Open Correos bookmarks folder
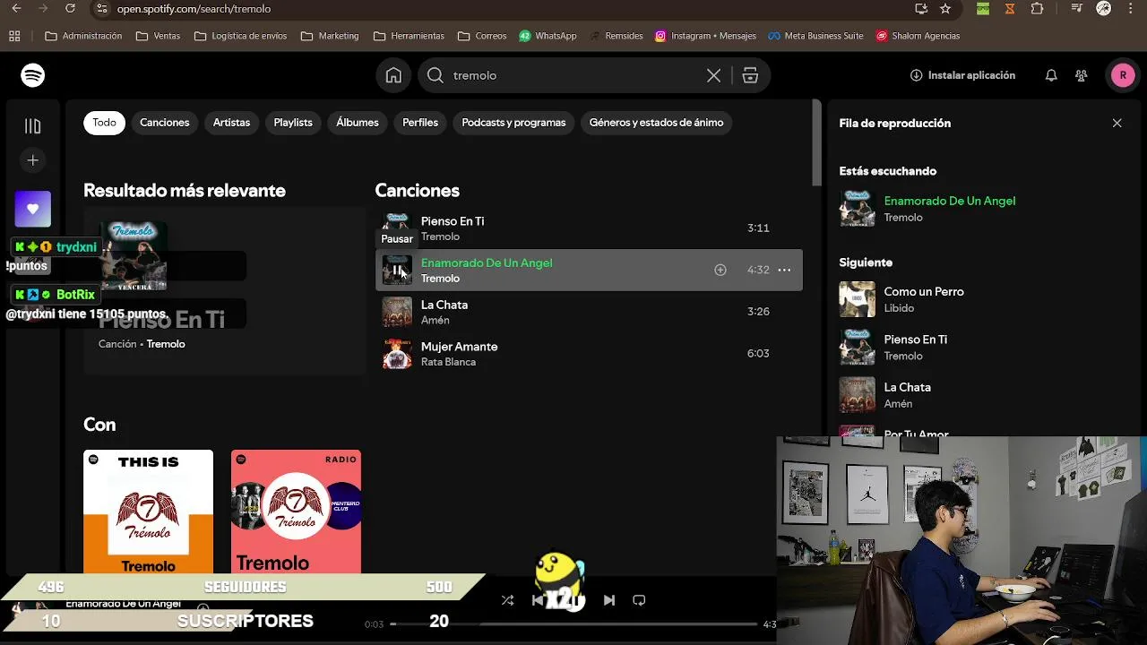The image size is (1147, 645). 482,36
